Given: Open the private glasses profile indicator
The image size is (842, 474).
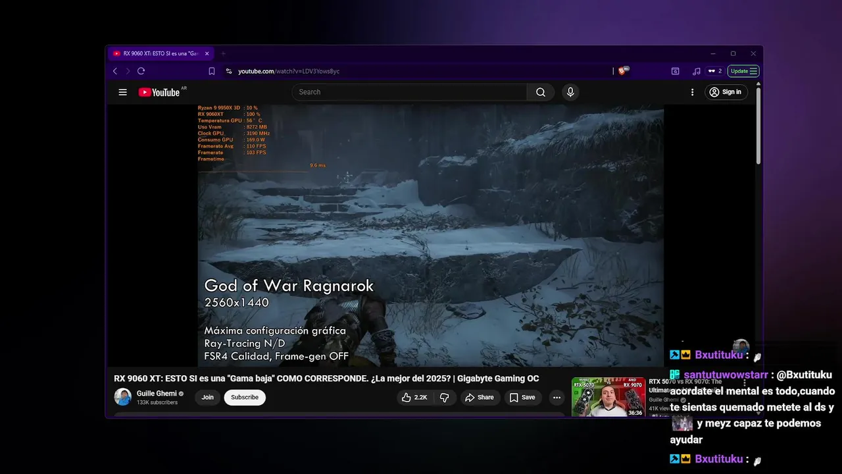Looking at the screenshot, I should point(714,71).
